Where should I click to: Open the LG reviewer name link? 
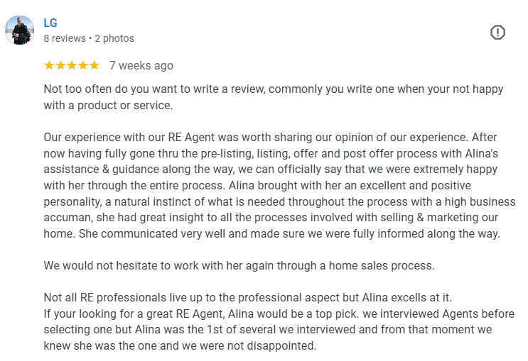(50, 23)
